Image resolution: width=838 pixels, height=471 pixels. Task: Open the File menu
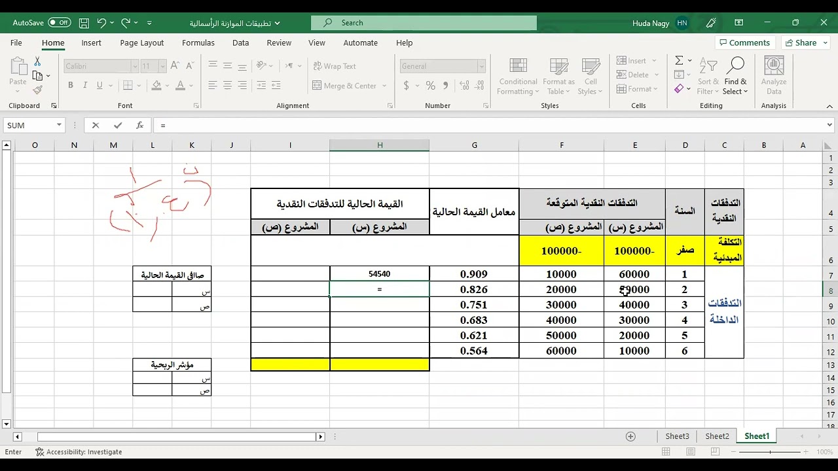[x=16, y=43]
